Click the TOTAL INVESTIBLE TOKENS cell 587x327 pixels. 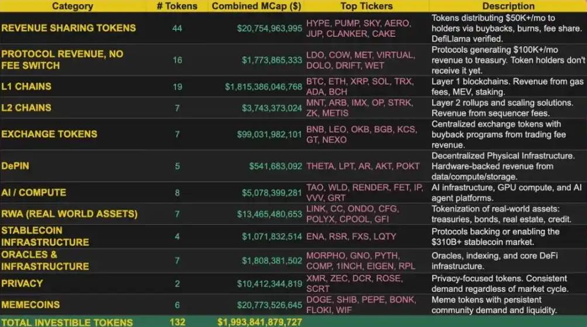coord(67,322)
